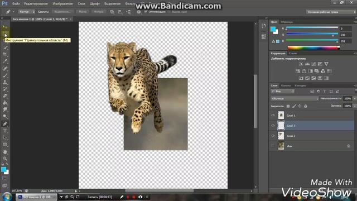Viewport: 357px width, 201px height.
Task: Select the History Brush tool
Action: (x=5, y=89)
